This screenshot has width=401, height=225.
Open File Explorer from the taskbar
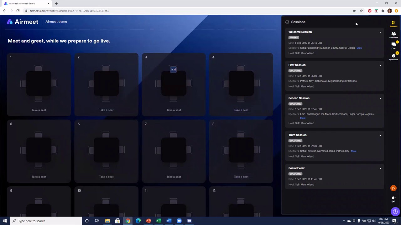click(107, 221)
